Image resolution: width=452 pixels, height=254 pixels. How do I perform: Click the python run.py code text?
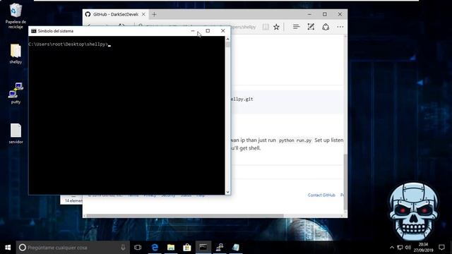295,140
